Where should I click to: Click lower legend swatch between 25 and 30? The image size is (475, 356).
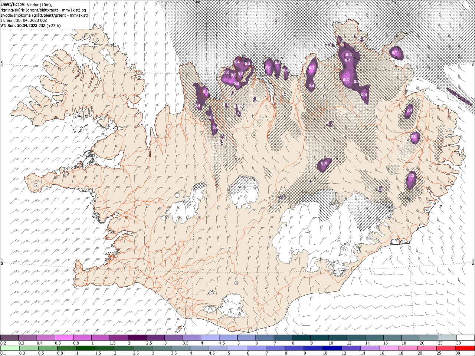(446, 348)
